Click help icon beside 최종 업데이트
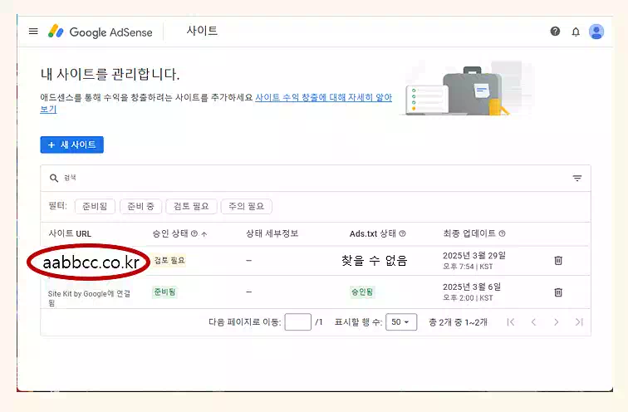628x412 pixels. [x=502, y=233]
